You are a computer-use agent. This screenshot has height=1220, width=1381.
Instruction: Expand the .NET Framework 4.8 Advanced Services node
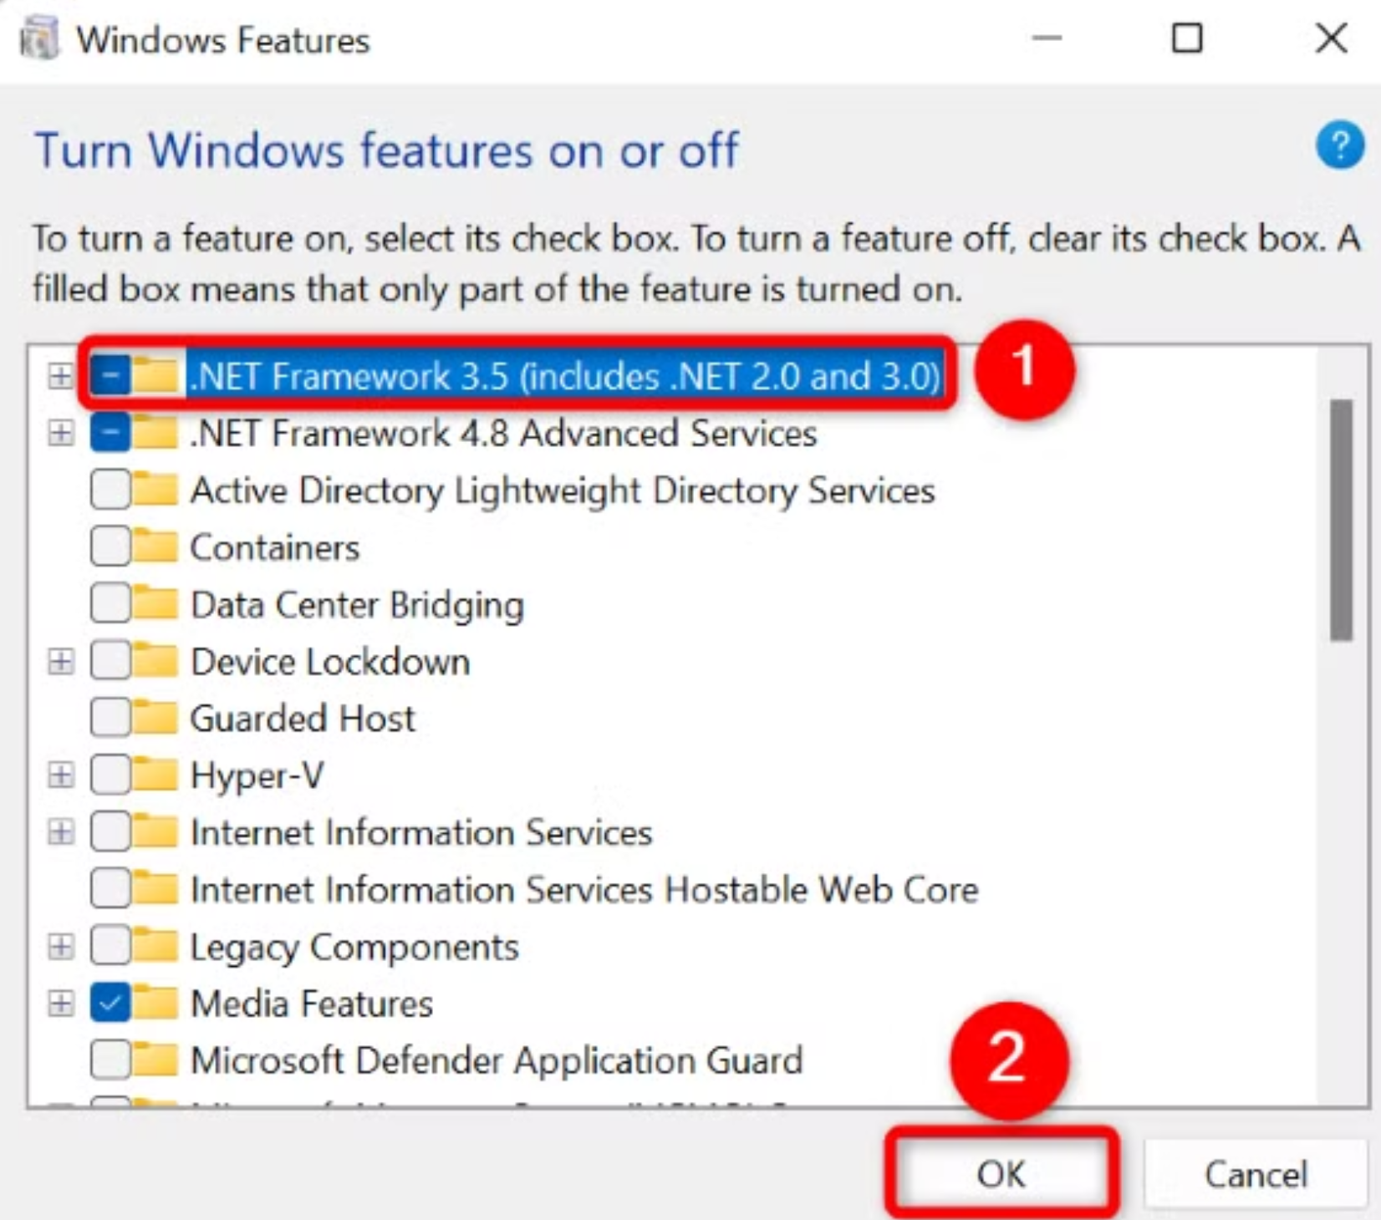pyautogui.click(x=60, y=433)
